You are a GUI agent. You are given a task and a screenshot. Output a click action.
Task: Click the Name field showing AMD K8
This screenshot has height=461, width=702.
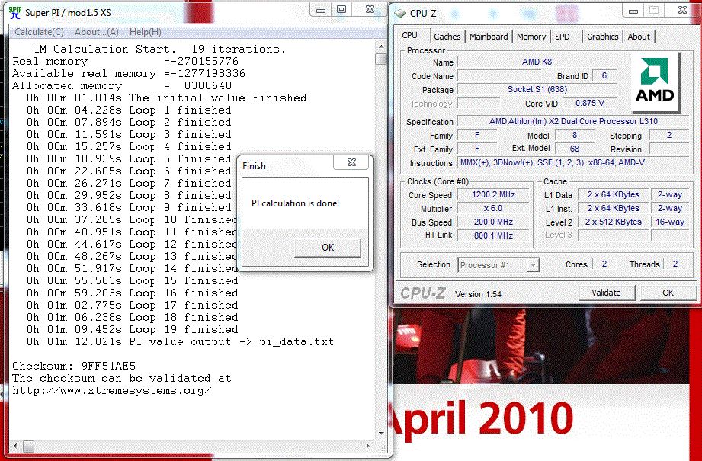537,62
